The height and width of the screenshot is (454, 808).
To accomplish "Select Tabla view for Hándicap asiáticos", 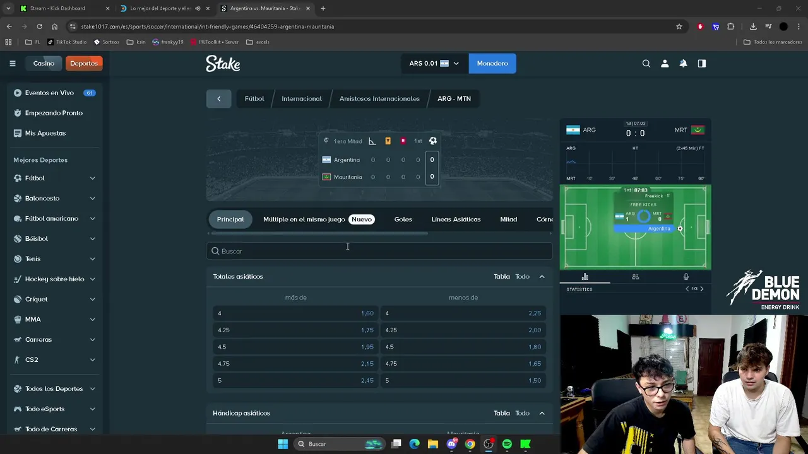I will point(502,413).
